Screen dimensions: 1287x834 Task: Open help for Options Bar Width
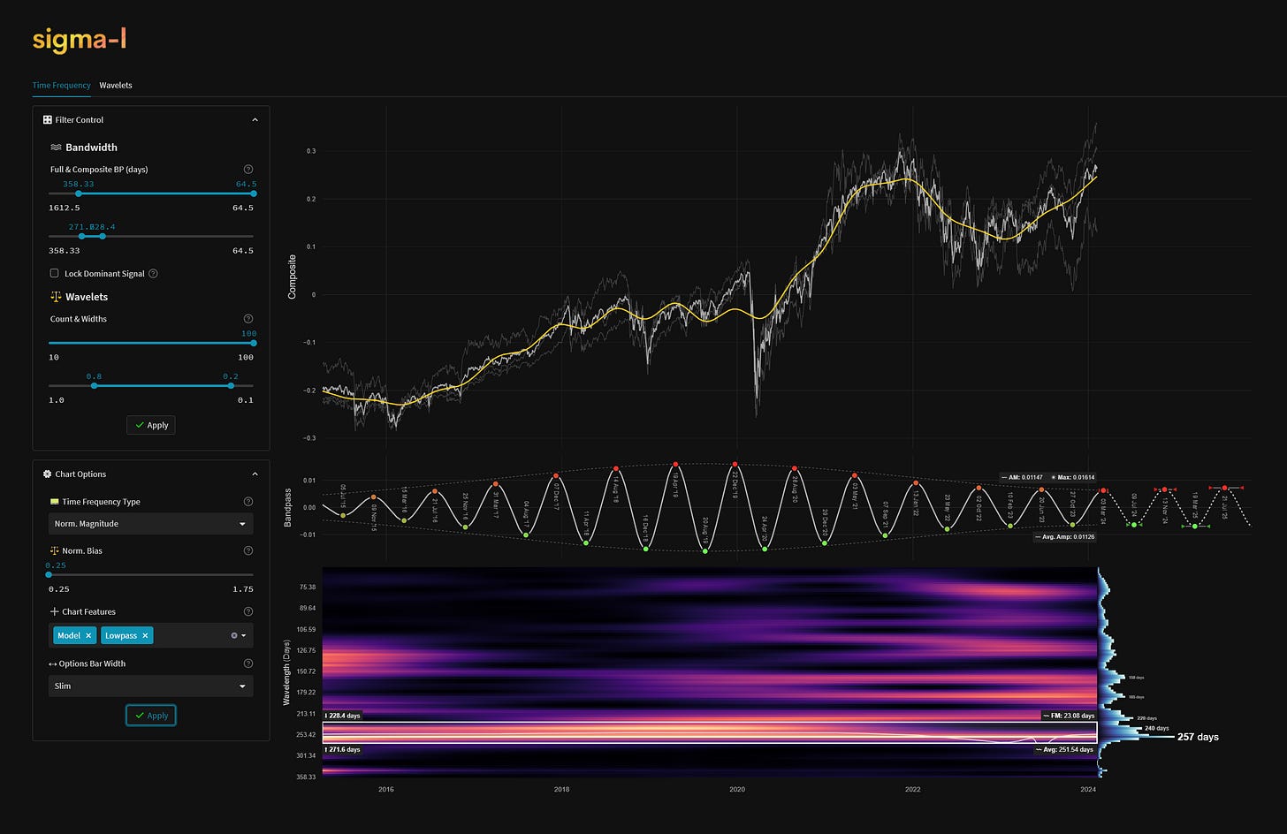coord(247,663)
